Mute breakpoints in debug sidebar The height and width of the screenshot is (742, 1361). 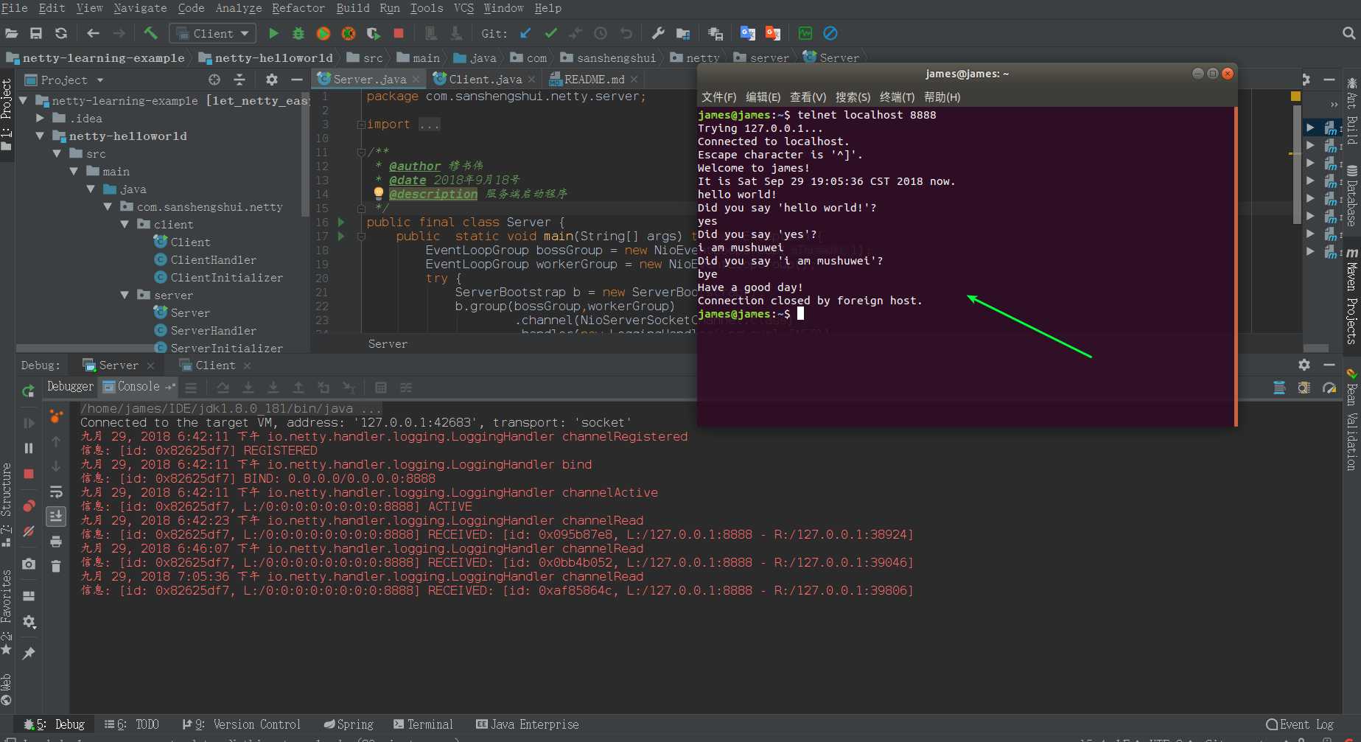click(29, 531)
